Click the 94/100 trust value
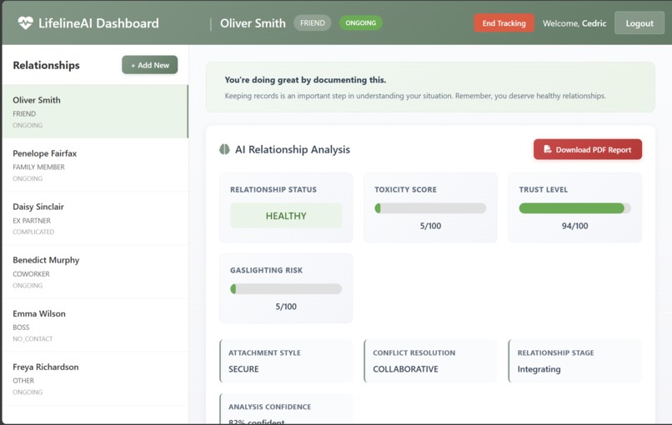The image size is (672, 425). pyautogui.click(x=574, y=226)
